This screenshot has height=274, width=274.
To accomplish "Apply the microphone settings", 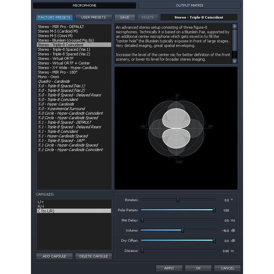I will coord(169,268).
